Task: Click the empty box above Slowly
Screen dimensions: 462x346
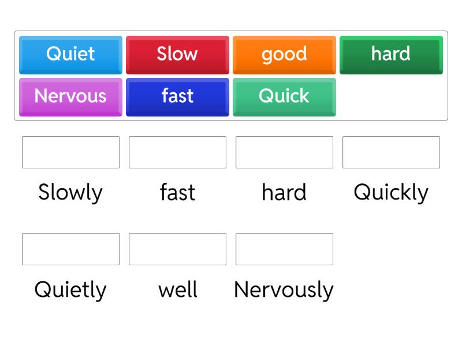Action: tap(70, 152)
